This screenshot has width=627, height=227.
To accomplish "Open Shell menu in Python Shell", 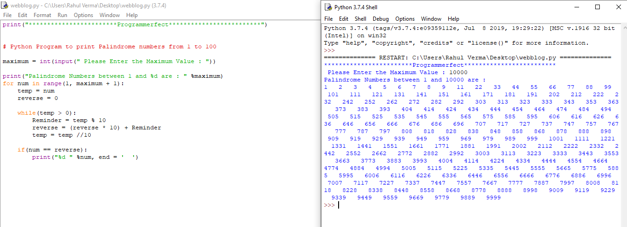I will point(361,19).
